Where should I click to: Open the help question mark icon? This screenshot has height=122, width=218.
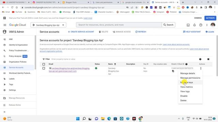(201, 25)
